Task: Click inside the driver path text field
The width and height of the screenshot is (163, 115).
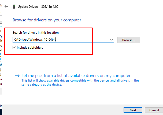Action: (63, 40)
